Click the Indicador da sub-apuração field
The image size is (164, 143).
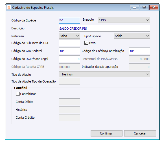pos(139,67)
